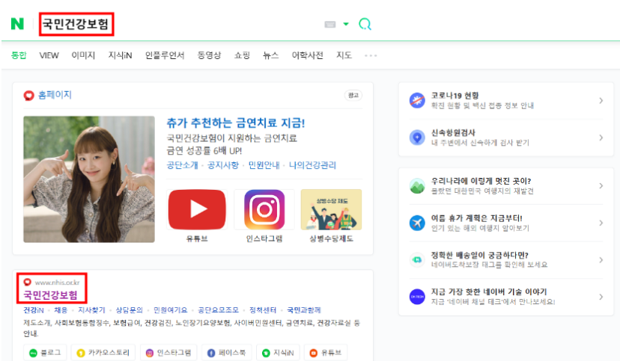Open the 여름 휴가 계획은 지금부터! chevron

[601, 223]
